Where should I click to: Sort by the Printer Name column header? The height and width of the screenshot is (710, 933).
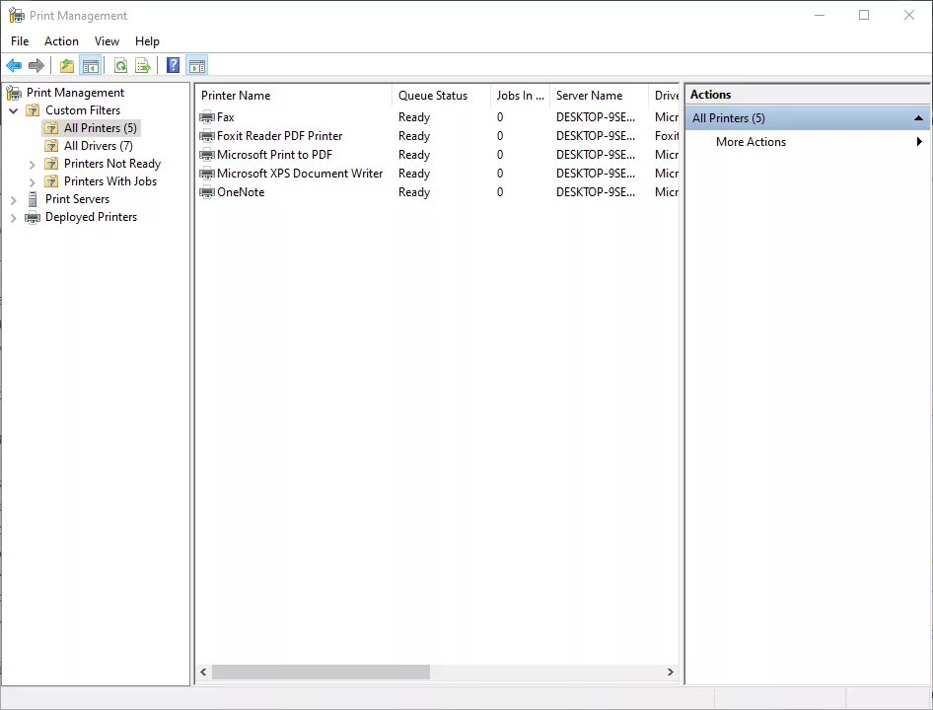(293, 96)
